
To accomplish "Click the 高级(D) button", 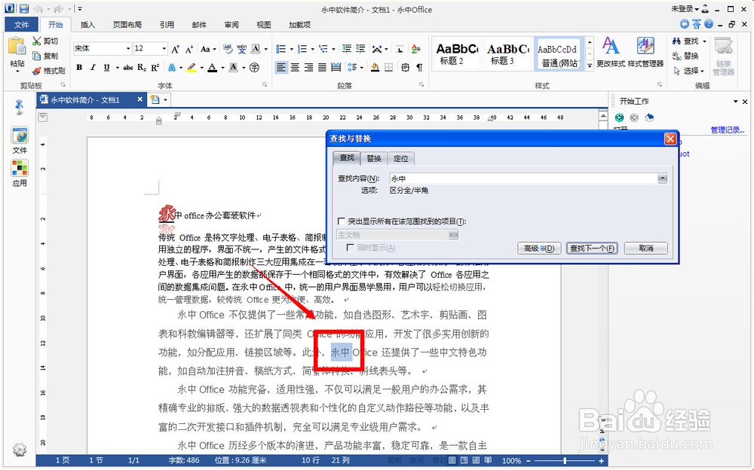I will [539, 248].
